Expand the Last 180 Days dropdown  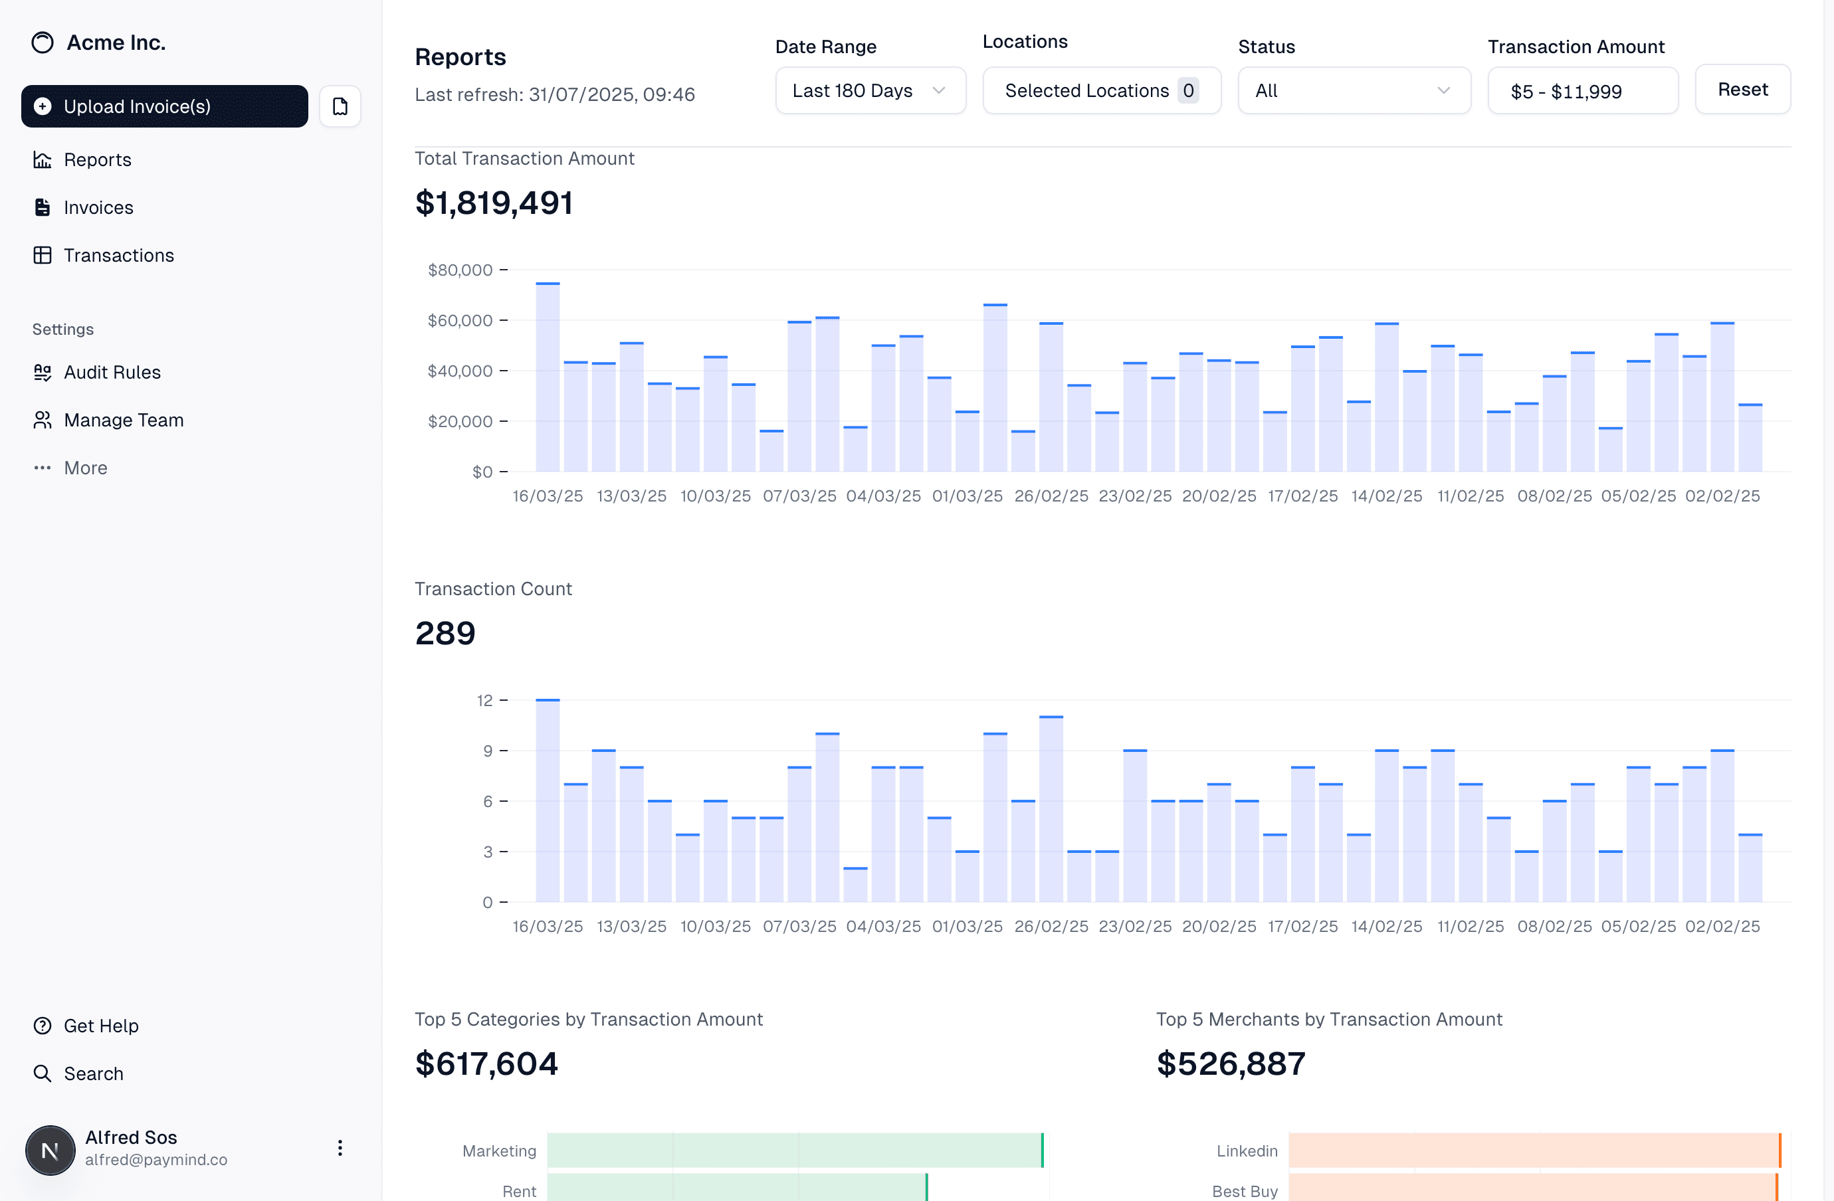click(x=870, y=91)
